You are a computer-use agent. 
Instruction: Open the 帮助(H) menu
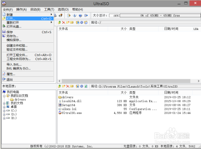78,10
